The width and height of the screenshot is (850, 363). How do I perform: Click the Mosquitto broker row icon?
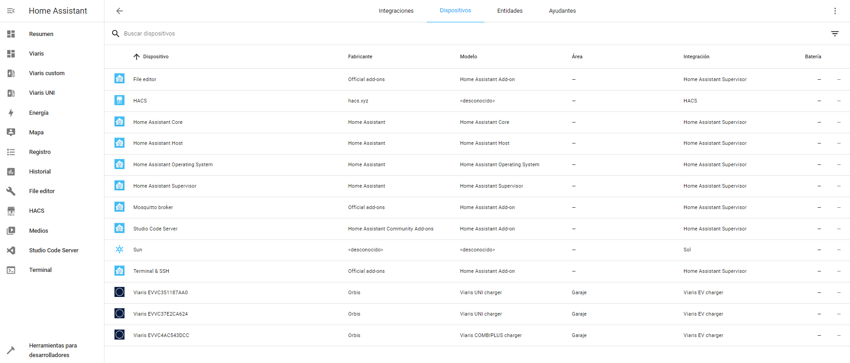point(119,207)
